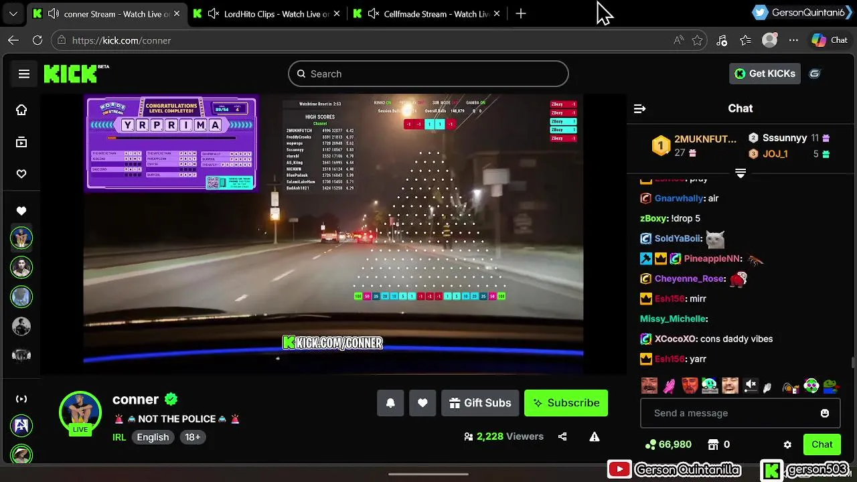Click username PineappleNN in chat
Screen dimensions: 857x482
coord(713,258)
